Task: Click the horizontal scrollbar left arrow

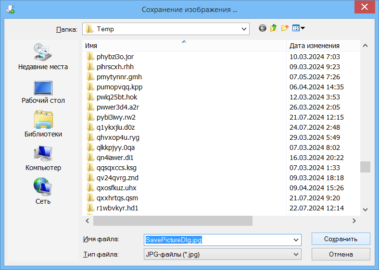Action: pos(88,221)
